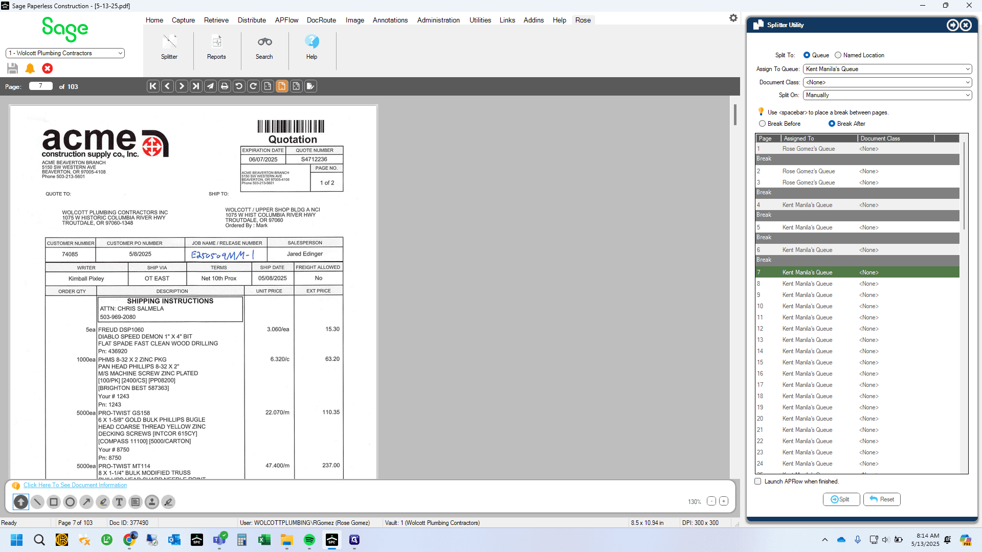Click the zoom in plus button
Image resolution: width=982 pixels, height=552 pixels.
pyautogui.click(x=724, y=501)
